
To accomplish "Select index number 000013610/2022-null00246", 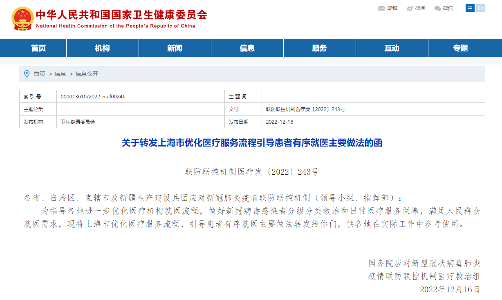I will click(x=93, y=97).
